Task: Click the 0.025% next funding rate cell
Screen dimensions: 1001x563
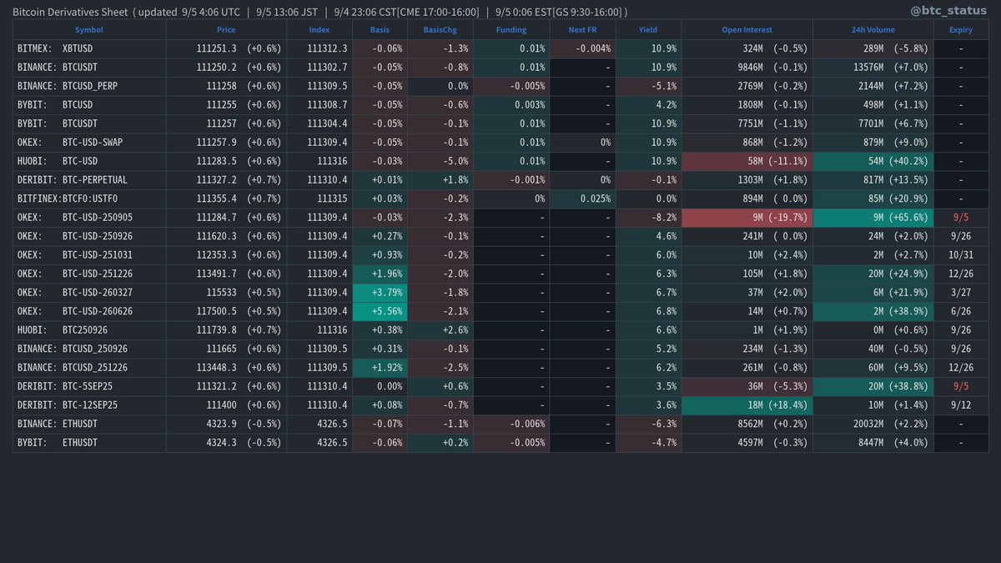Action: tap(582, 199)
